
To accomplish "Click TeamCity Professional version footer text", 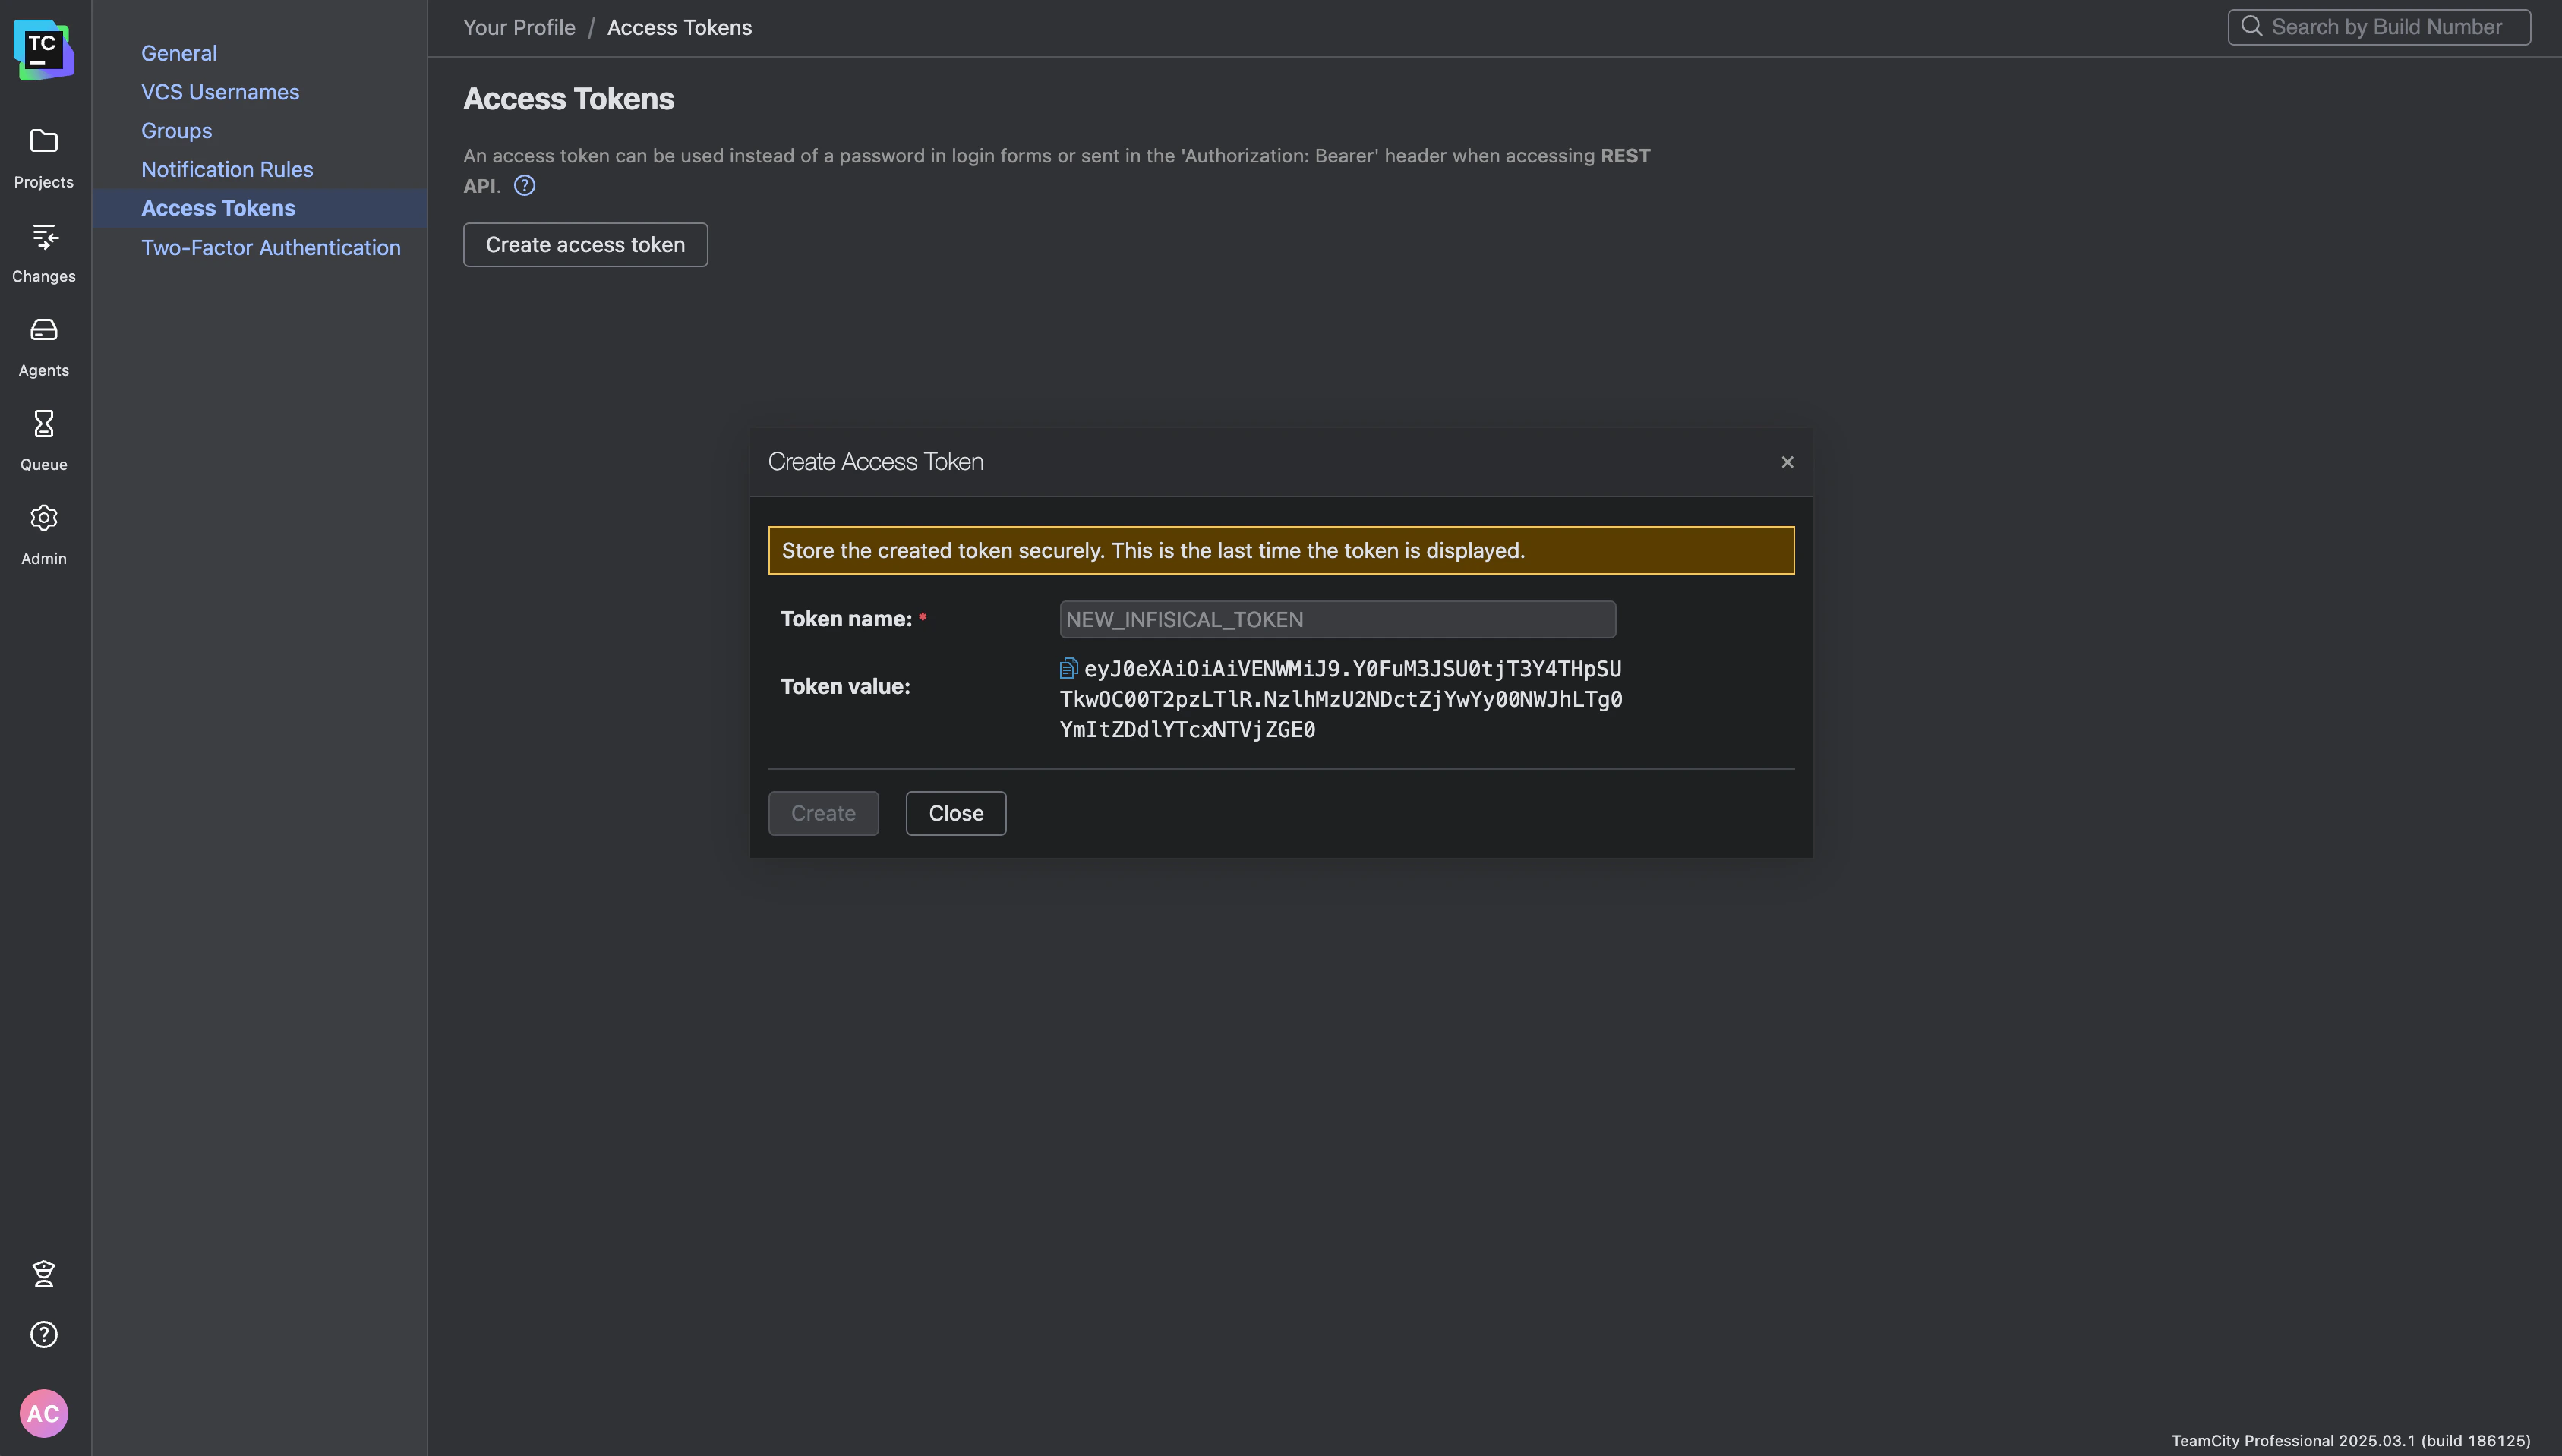I will click(2350, 1440).
